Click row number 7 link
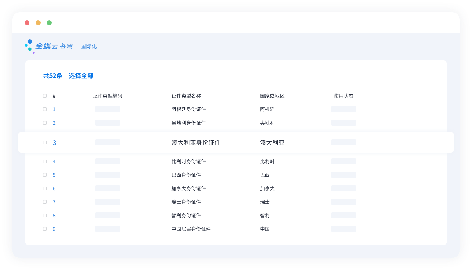The height and width of the screenshot is (270, 472). (54, 202)
